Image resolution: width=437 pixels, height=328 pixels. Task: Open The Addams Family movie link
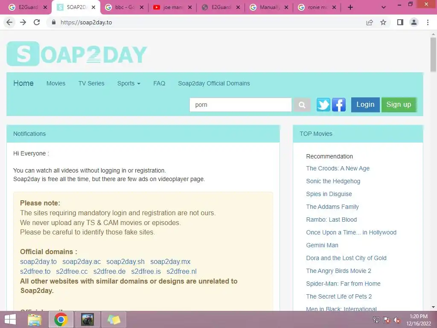coord(332,207)
